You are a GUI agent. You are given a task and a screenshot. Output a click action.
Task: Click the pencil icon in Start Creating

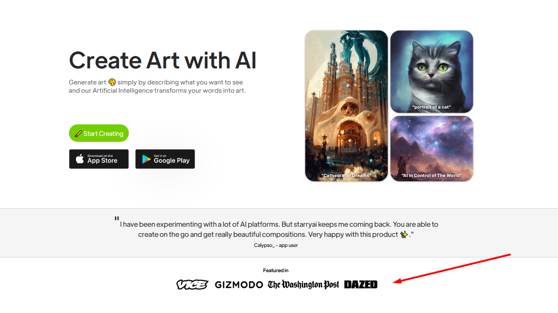point(78,134)
